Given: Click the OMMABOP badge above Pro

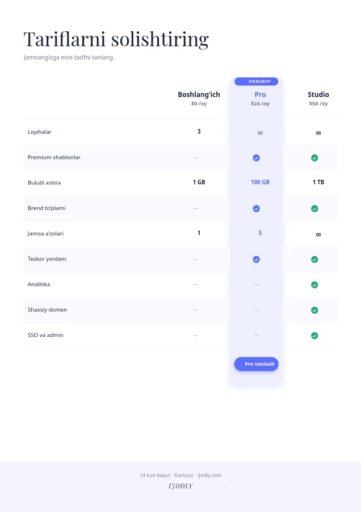Looking at the screenshot, I should pos(256,81).
